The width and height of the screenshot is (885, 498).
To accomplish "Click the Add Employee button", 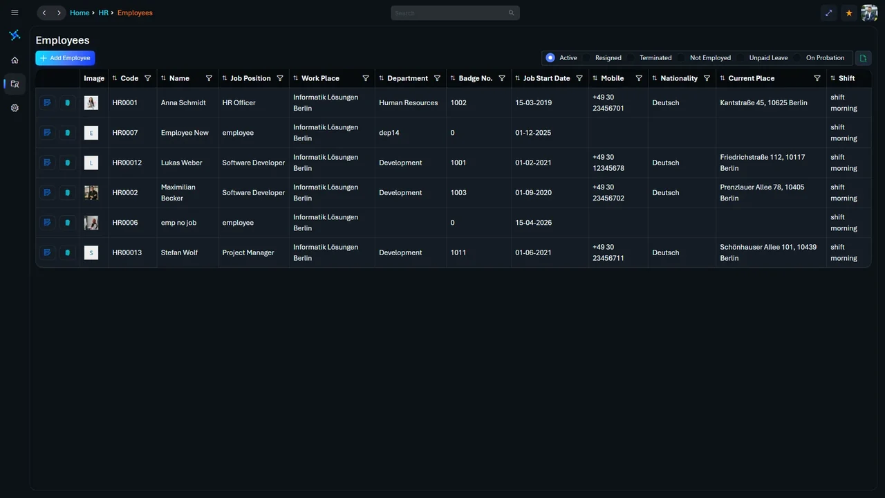I will coord(65,58).
